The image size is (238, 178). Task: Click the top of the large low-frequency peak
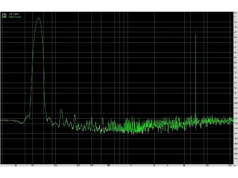(x=39, y=18)
